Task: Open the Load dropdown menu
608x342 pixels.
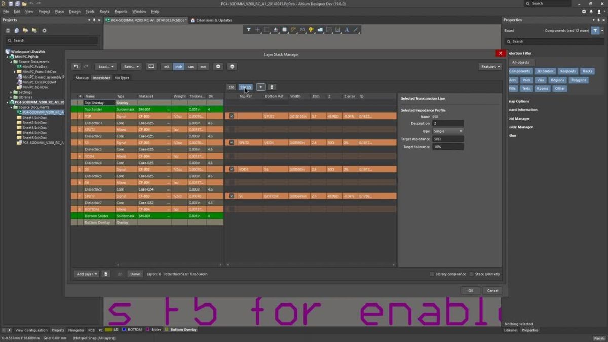Action: 105,66
